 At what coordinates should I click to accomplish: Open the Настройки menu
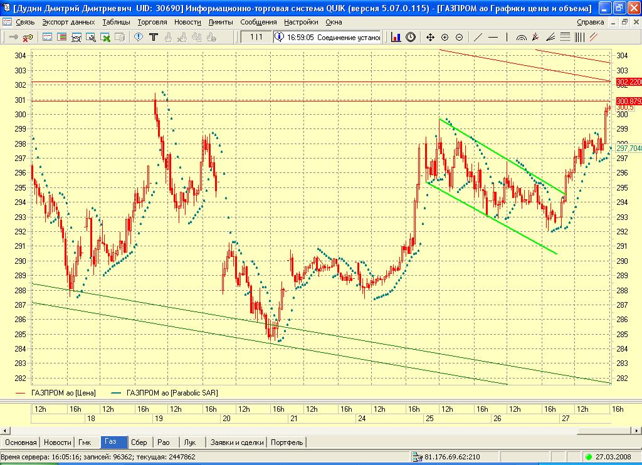point(301,22)
